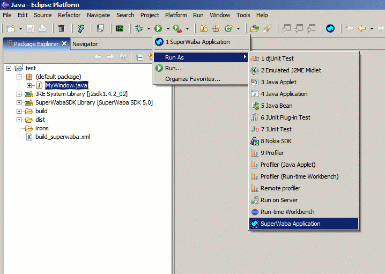Click the Debug bug toolbar icon
This screenshot has height=274, width=385.
pos(139,28)
